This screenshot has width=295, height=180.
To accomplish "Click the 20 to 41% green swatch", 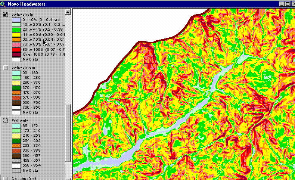I will coord(16,30).
